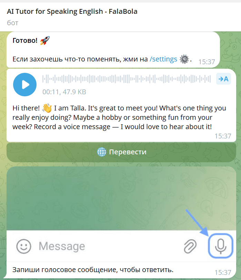The height and width of the screenshot is (280, 241).
Task: Click the Готово! confirmation message bubble
Action: [x=113, y=50]
